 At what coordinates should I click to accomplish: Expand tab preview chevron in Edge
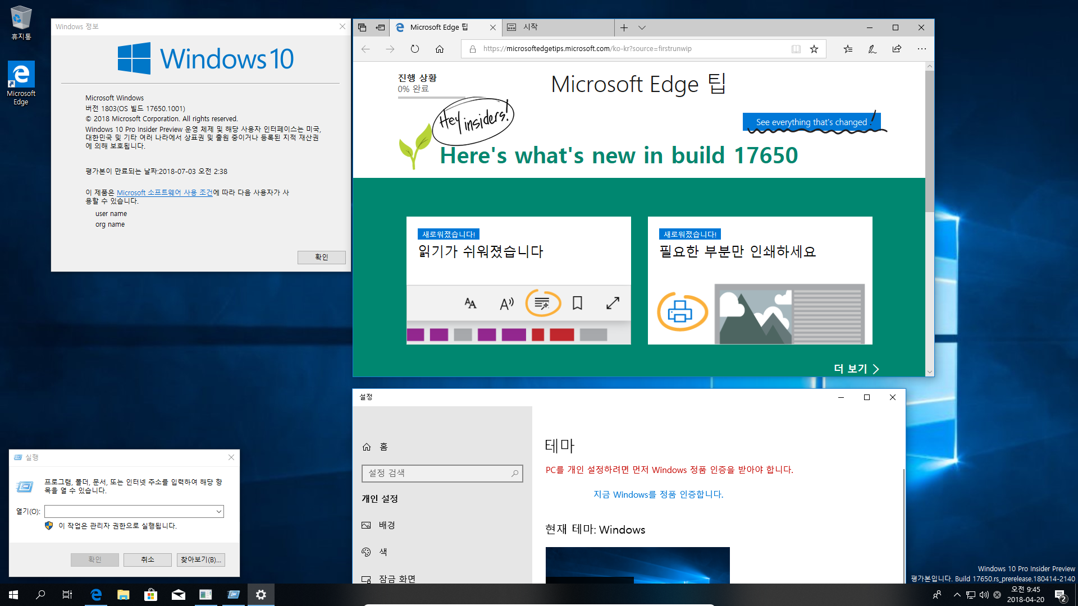pyautogui.click(x=642, y=27)
